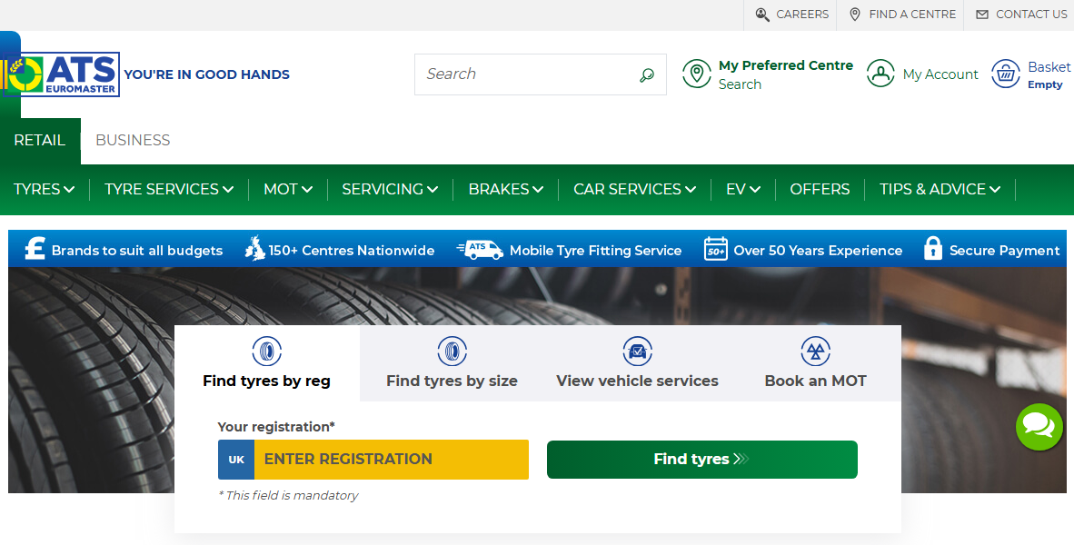Open the My Account person icon

[880, 74]
